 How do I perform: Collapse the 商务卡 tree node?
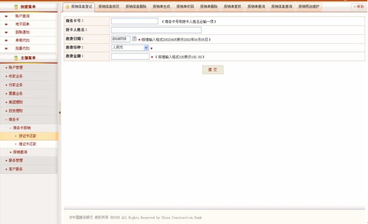coord(6,119)
